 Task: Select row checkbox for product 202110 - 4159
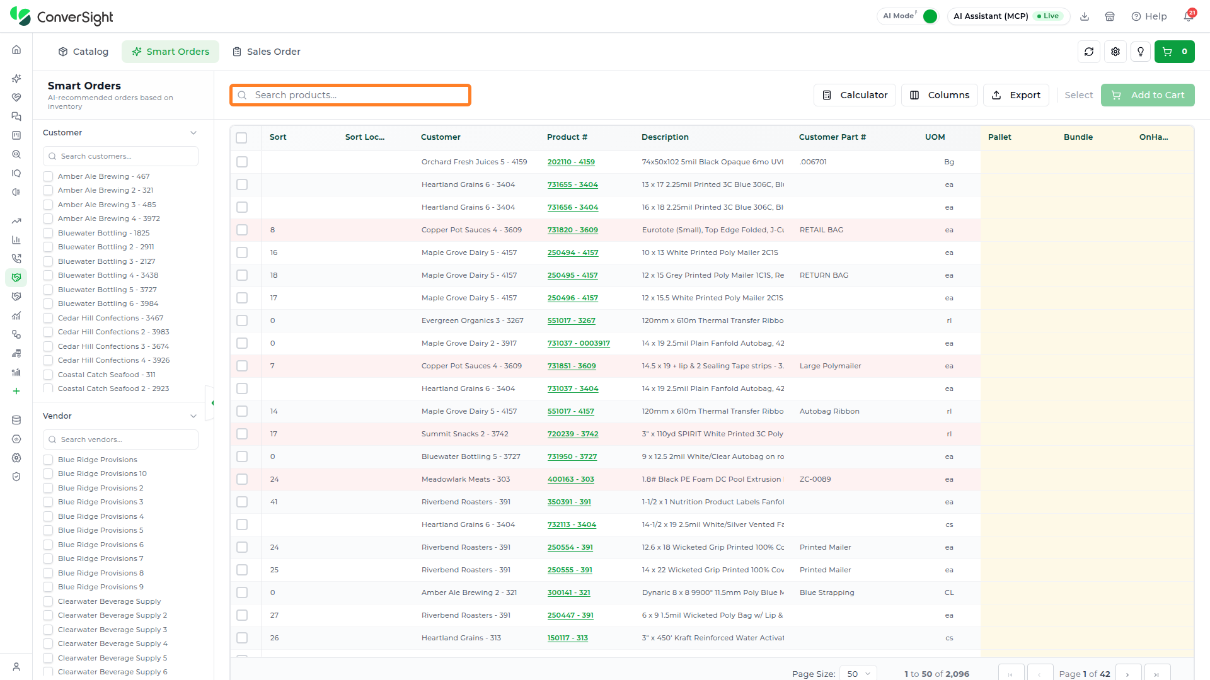coord(242,162)
